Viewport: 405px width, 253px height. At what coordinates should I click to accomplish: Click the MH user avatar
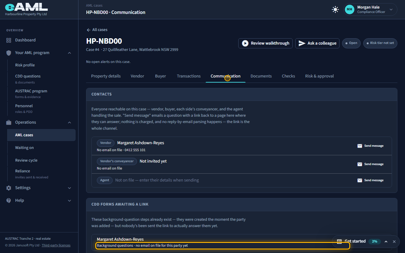(x=350, y=9)
